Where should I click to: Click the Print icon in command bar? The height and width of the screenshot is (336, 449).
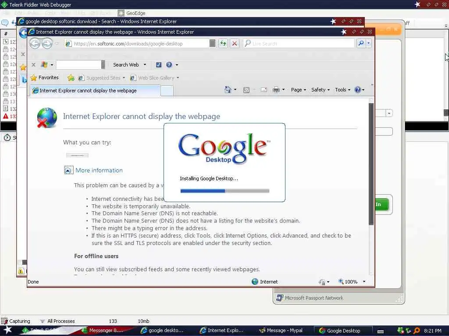[x=276, y=90]
